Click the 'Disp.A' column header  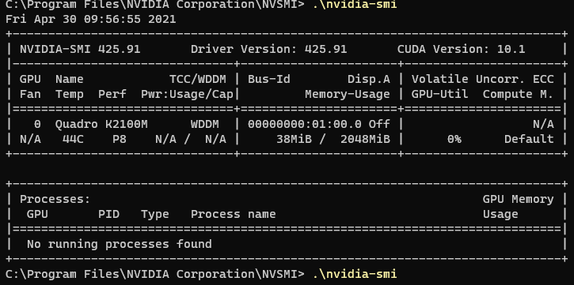click(x=369, y=79)
